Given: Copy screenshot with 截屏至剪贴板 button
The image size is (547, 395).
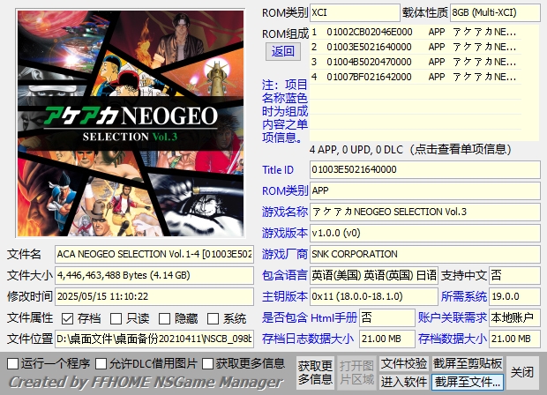Looking at the screenshot, I should [x=468, y=363].
